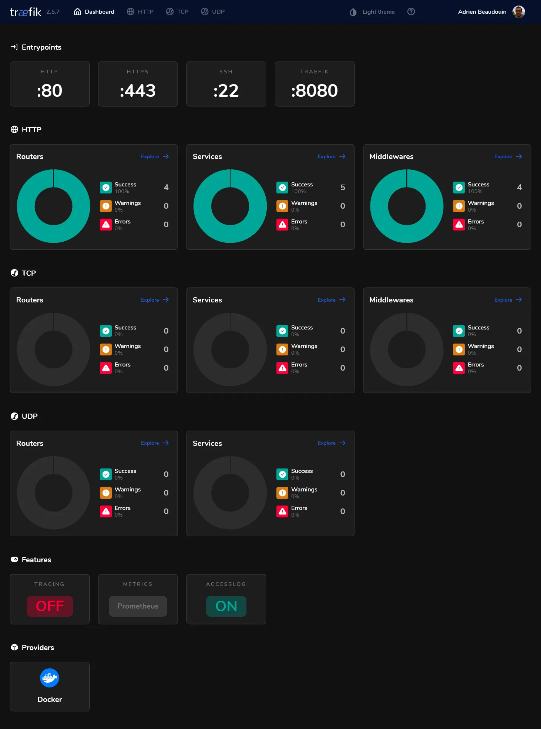Explore UDP Services
Viewport: 541px width, 729px height.
332,443
